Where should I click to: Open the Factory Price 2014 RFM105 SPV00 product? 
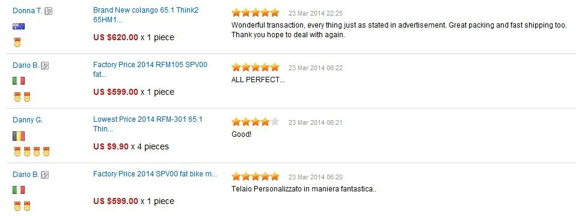(150, 70)
